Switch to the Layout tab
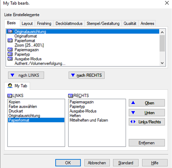Viewport: 172px width, 168px height. click(27, 23)
